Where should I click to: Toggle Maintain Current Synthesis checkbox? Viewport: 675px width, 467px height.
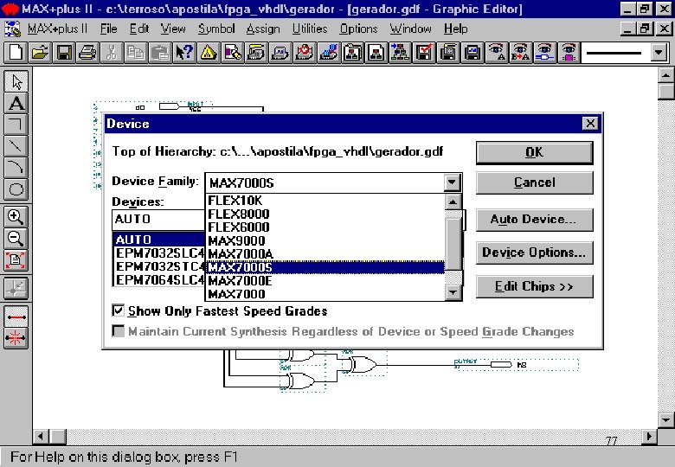point(118,330)
